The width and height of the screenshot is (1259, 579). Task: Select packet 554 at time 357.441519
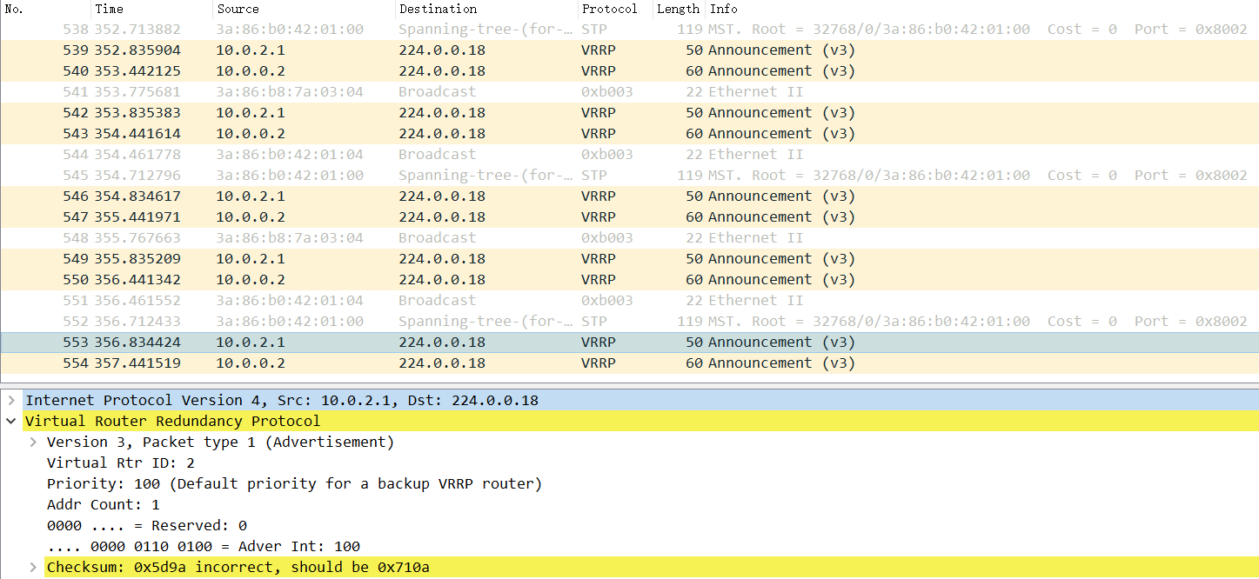coord(629,363)
